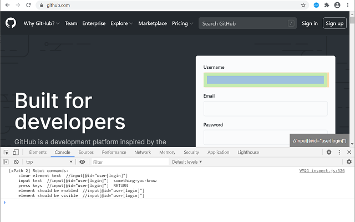355x222 pixels.
Task: Switch to the Elements tab
Action: click(x=38, y=152)
